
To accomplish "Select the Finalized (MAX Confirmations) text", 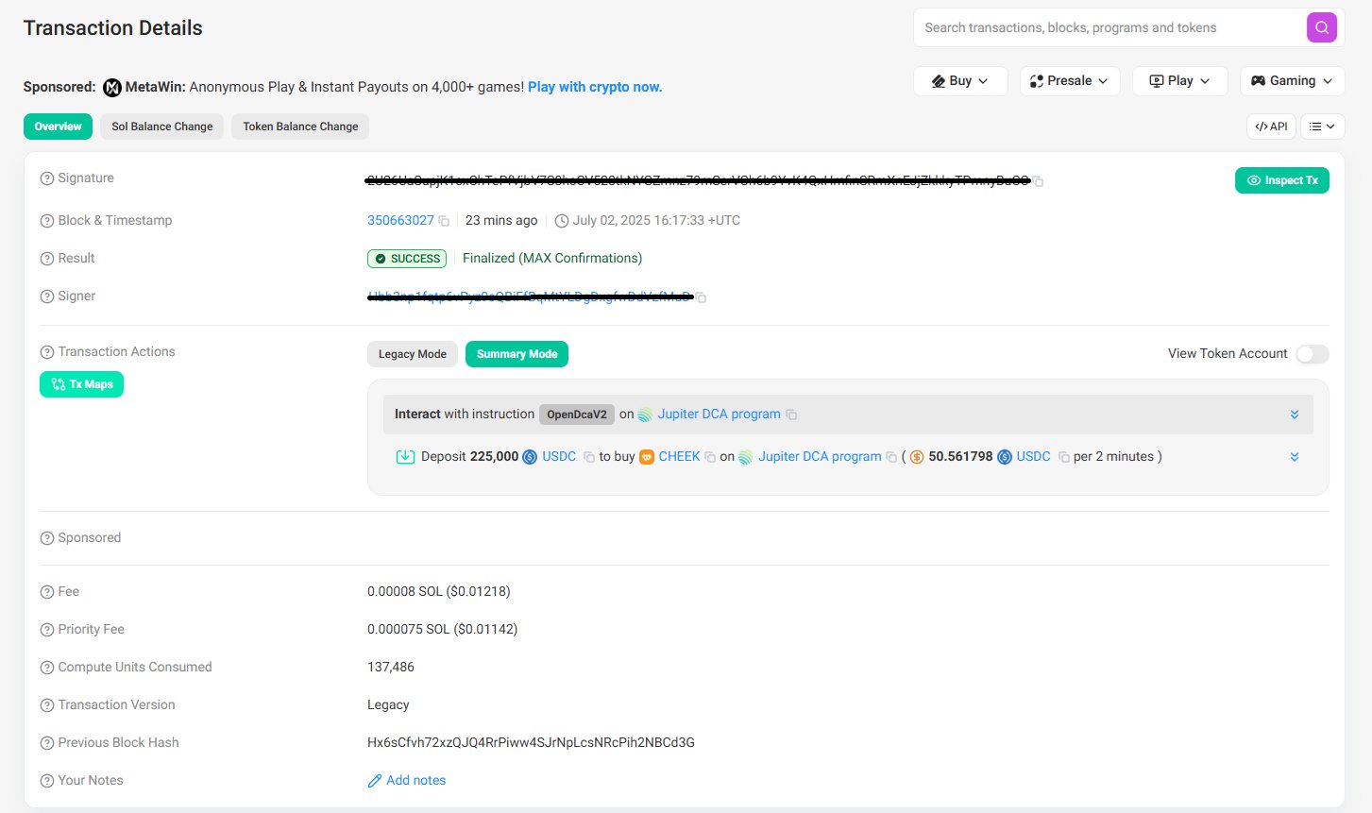I will tap(552, 258).
